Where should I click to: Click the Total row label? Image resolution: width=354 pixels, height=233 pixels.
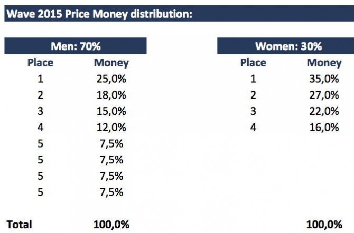pyautogui.click(x=19, y=224)
